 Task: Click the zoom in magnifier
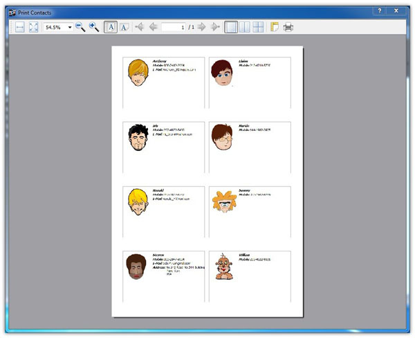click(x=94, y=27)
